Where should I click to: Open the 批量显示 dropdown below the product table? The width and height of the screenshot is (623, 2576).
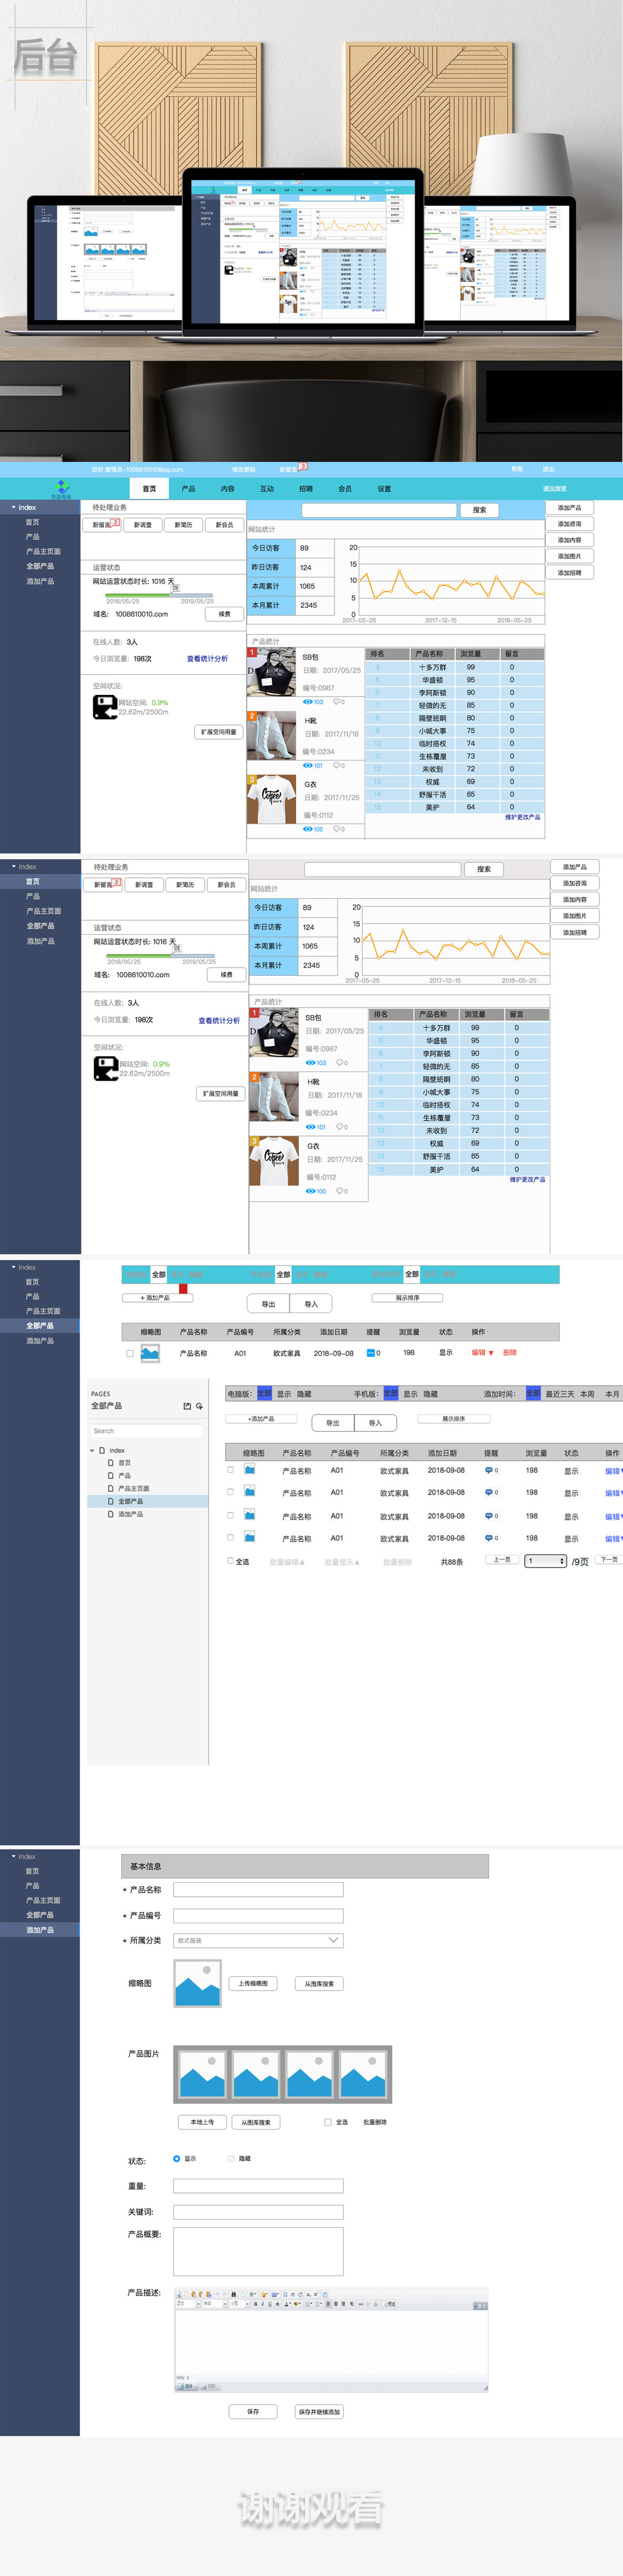[x=342, y=1562]
